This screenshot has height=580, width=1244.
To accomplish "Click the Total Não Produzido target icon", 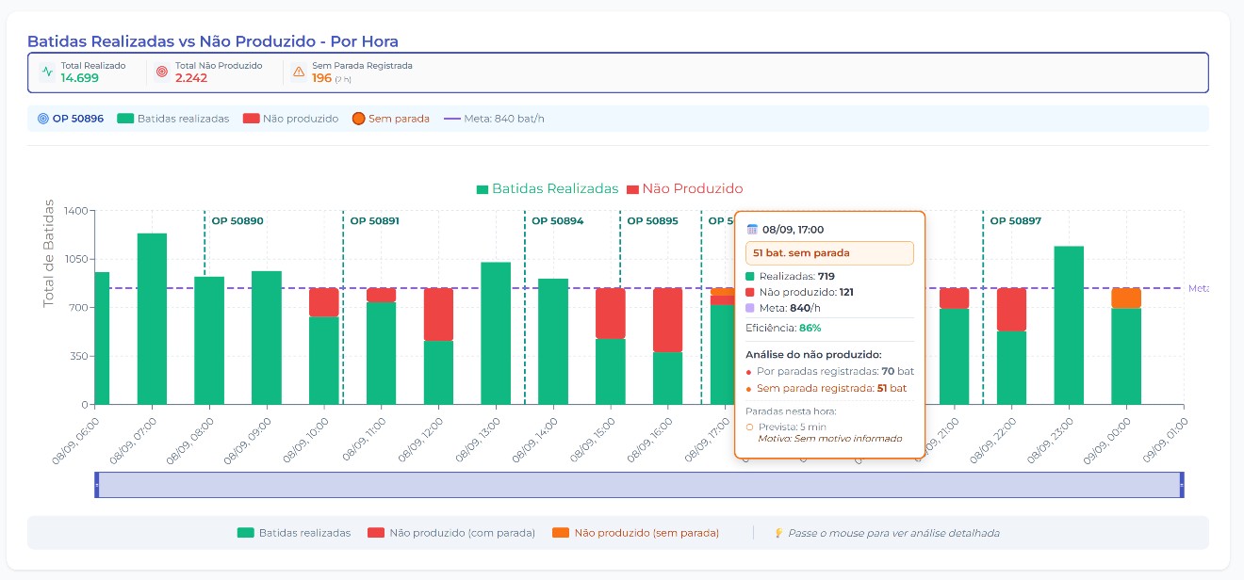I will pos(161,72).
